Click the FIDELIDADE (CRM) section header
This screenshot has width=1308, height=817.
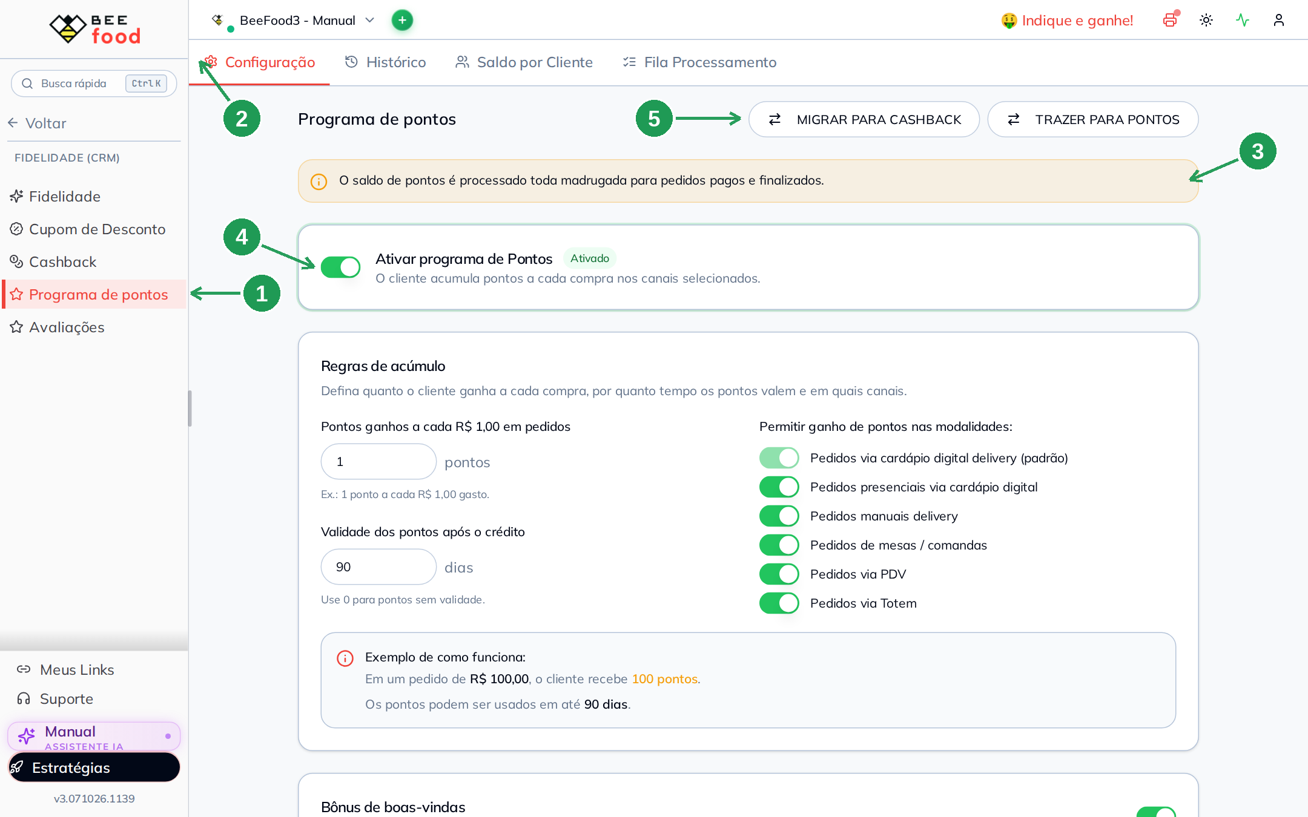[67, 158]
